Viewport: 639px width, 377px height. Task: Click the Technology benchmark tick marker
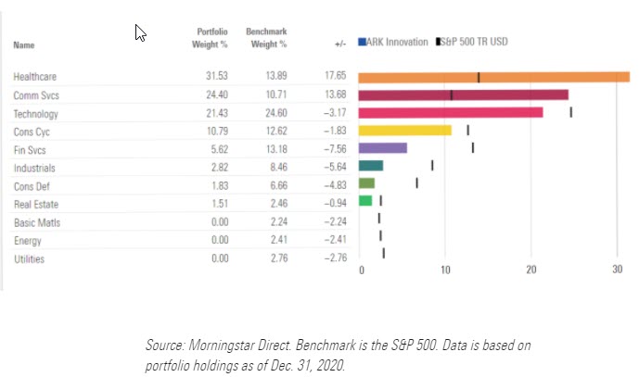(x=570, y=112)
